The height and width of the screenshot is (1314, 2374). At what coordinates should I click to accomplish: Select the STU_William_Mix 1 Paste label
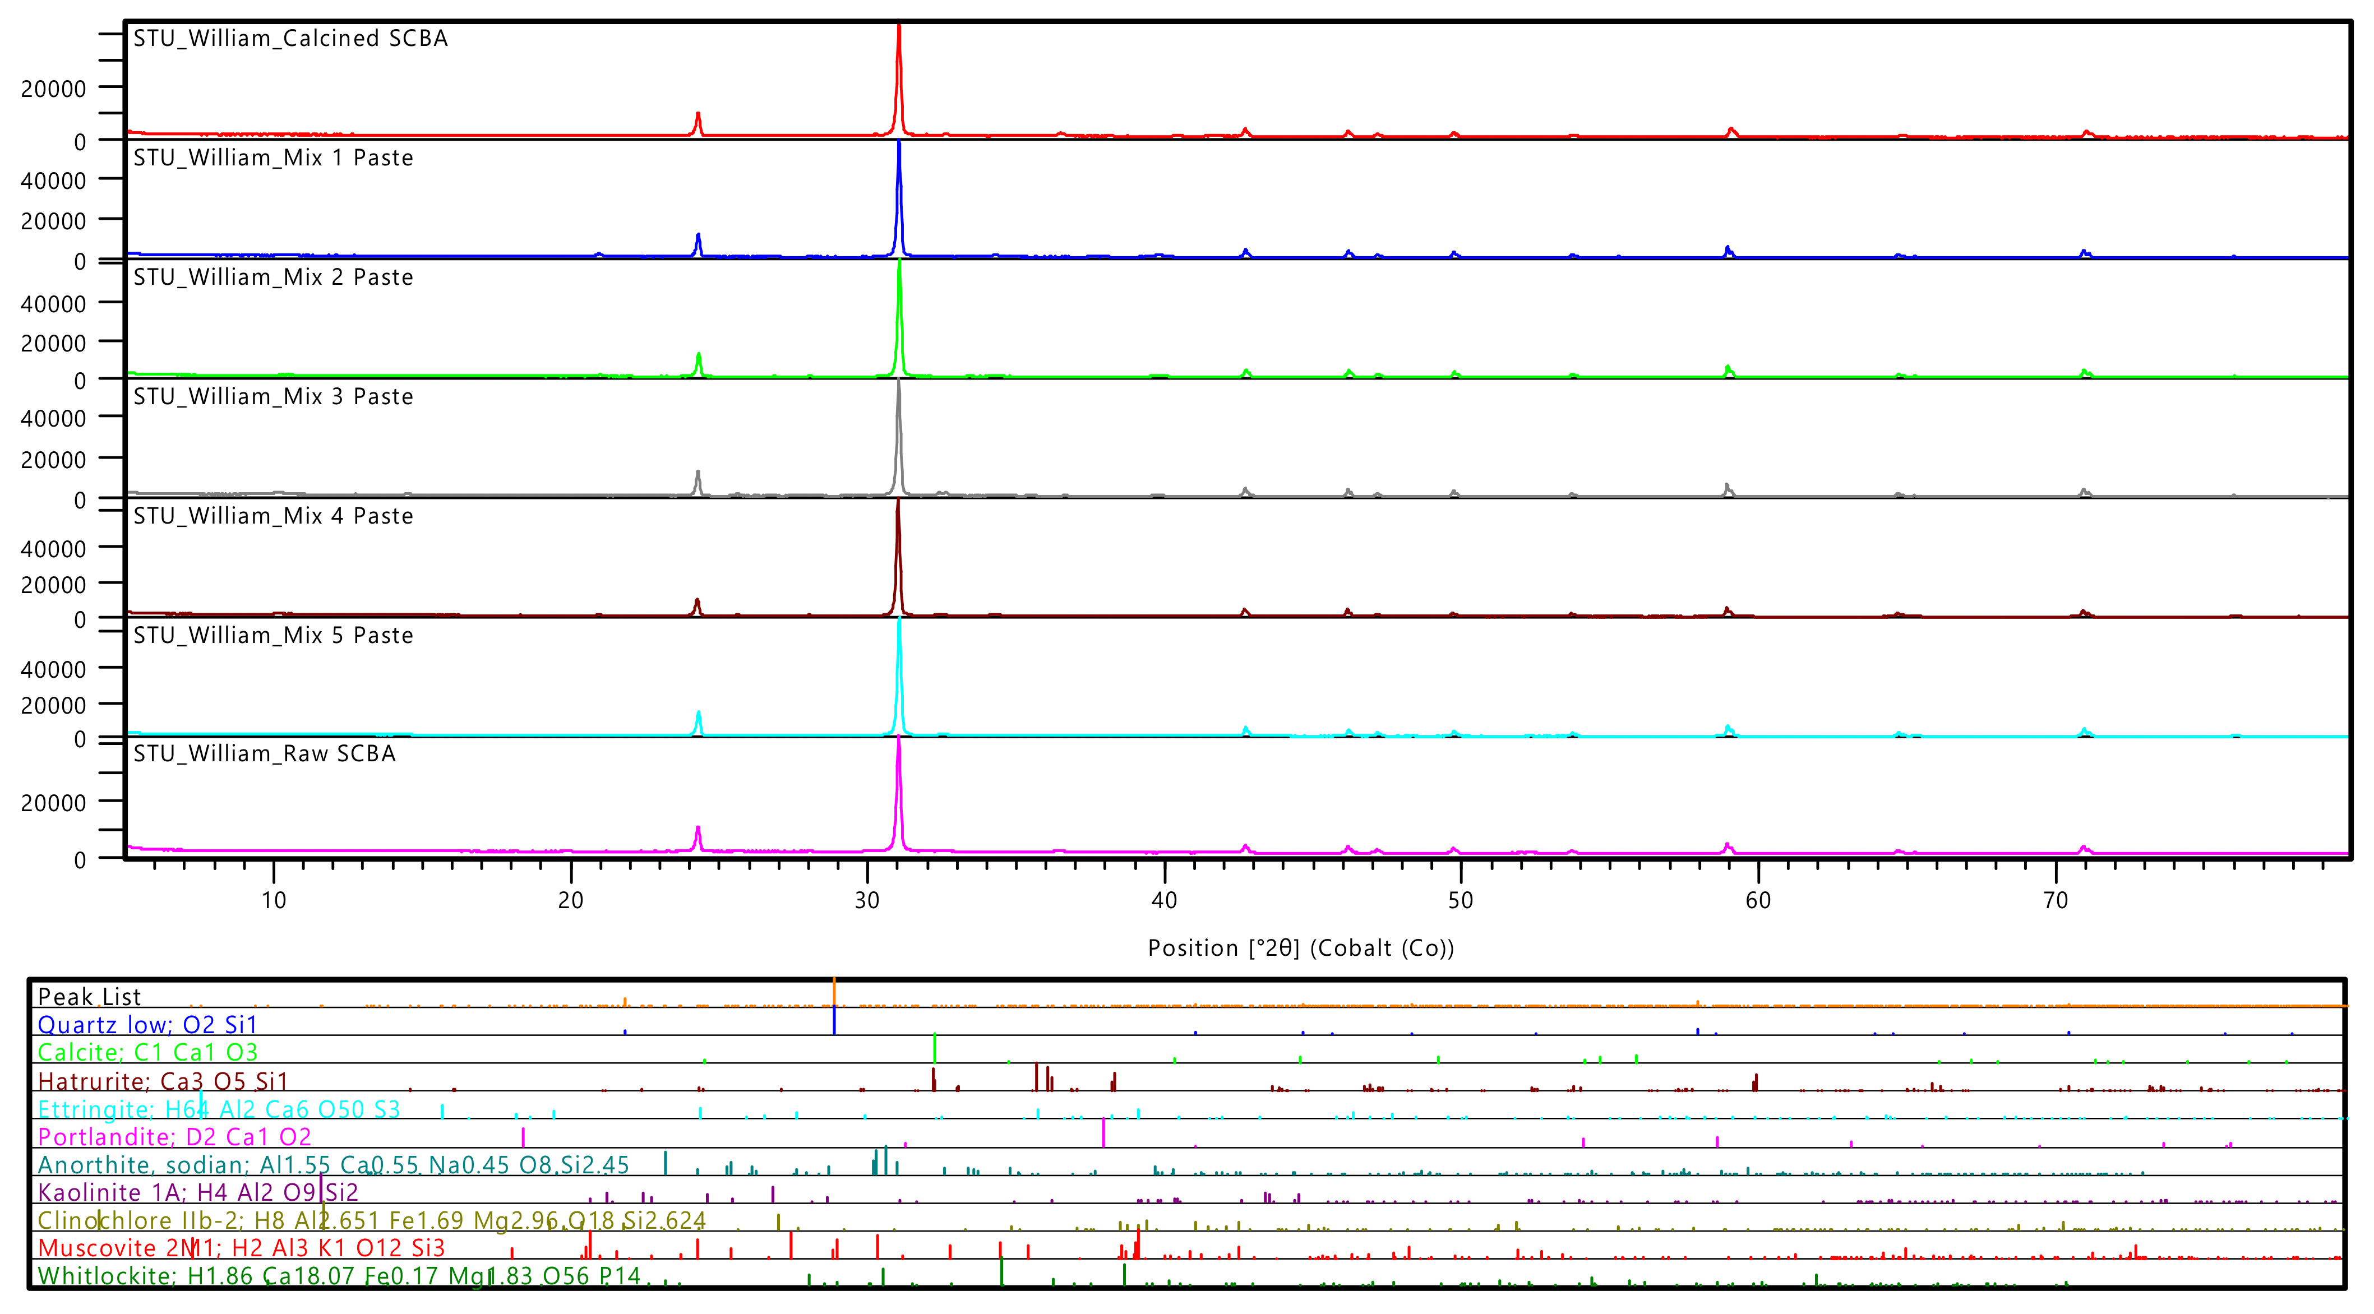coord(273,158)
